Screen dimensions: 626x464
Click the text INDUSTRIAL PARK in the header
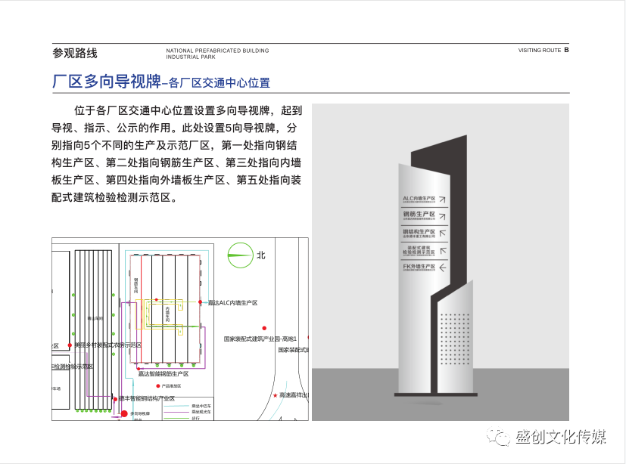click(191, 57)
